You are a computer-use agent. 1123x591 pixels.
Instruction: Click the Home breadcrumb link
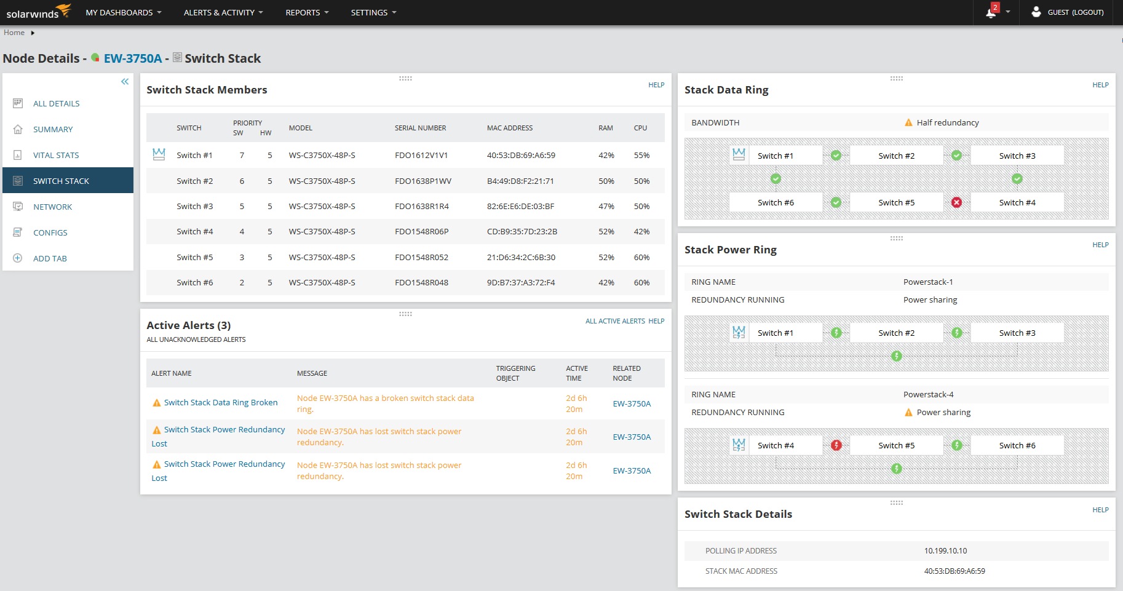(x=14, y=33)
